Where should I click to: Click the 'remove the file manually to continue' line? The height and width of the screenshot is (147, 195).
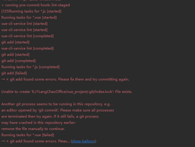pyautogui.click(x=33, y=129)
